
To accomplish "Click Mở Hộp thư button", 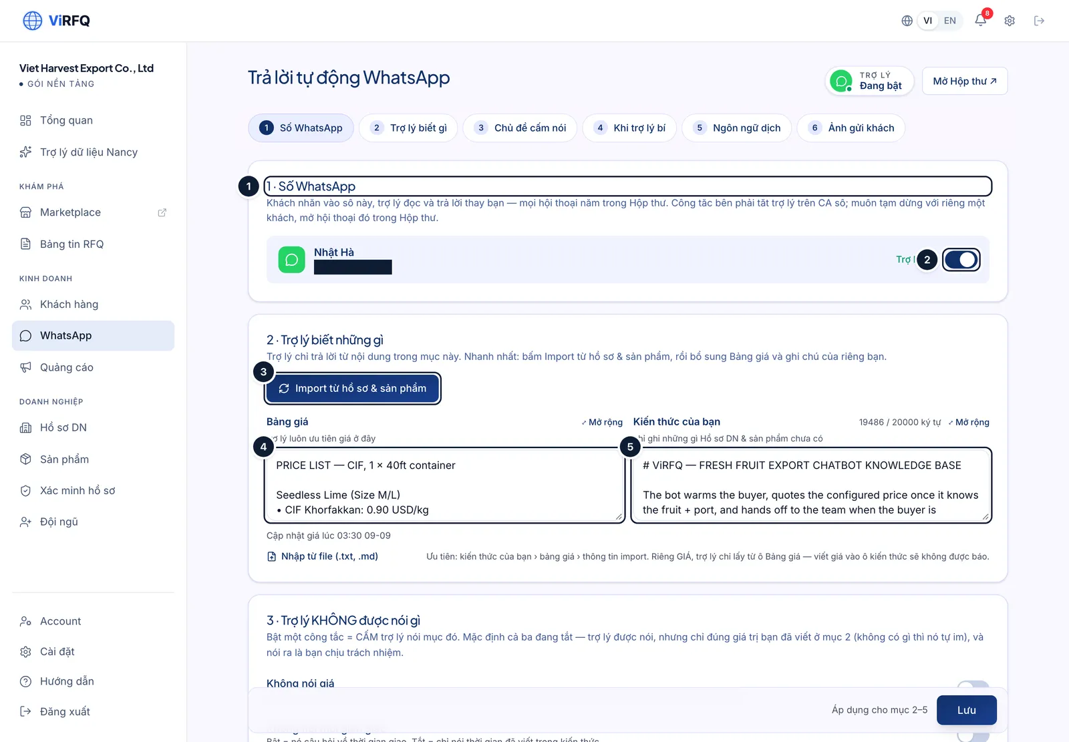I will 965,81.
